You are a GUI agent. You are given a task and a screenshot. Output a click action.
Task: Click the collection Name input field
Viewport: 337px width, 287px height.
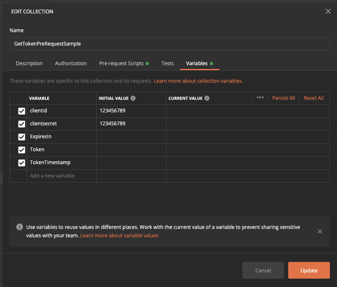(x=168, y=43)
